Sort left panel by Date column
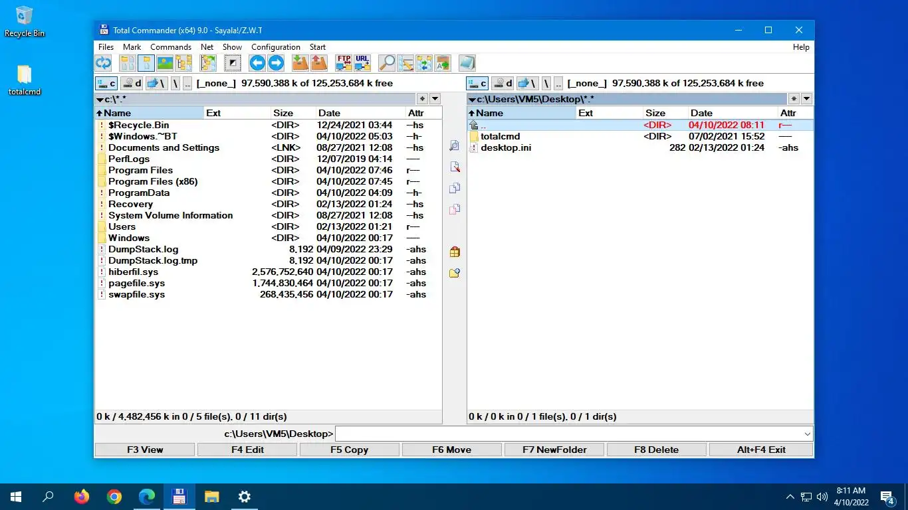This screenshot has width=908, height=510. tap(359, 113)
